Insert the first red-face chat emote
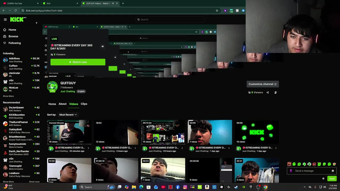Viewport: 340px width, 191px height. [x=289, y=164]
